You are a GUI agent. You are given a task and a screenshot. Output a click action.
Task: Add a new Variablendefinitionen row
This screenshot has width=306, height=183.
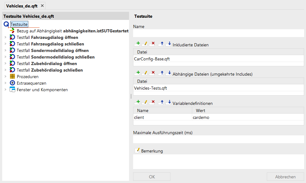(x=137, y=102)
